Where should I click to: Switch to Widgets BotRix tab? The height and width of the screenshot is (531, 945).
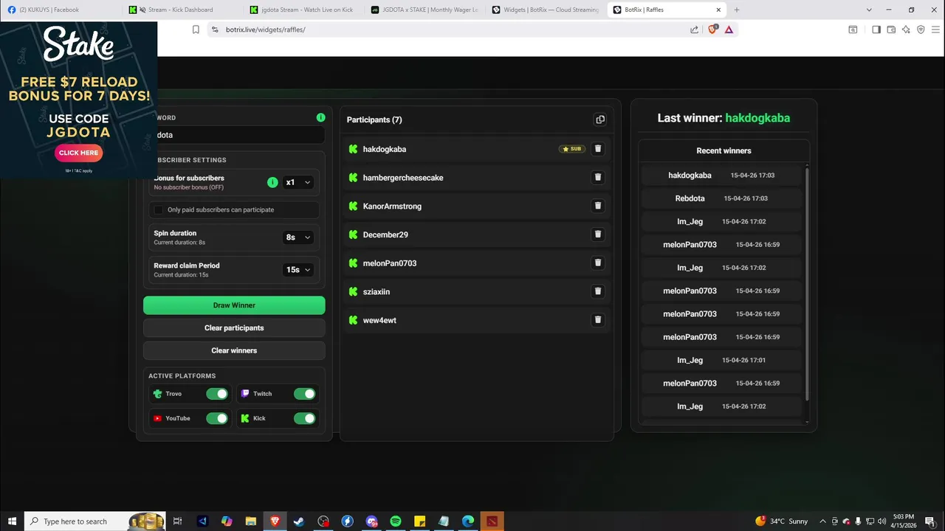tap(545, 10)
